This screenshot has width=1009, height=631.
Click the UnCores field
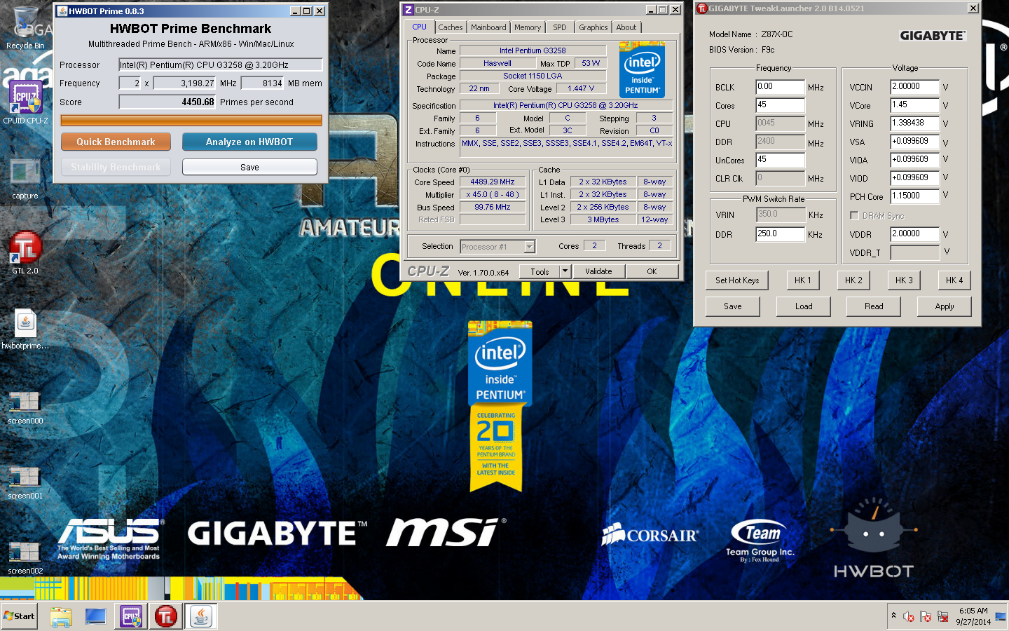pos(780,160)
